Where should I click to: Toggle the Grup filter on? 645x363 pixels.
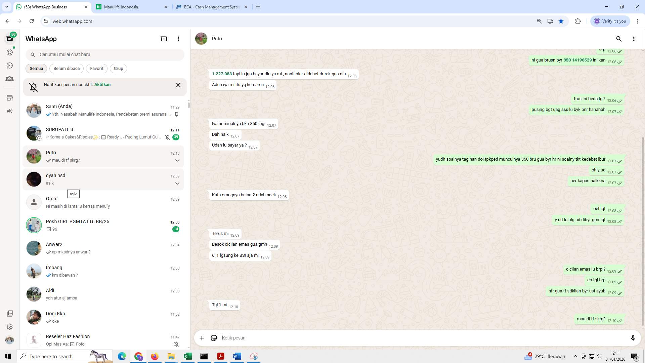pyautogui.click(x=118, y=68)
